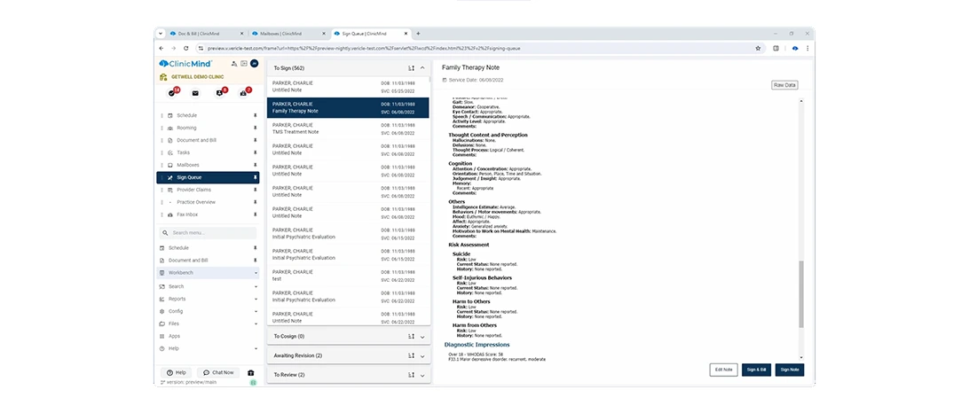The image size is (969, 413).
Task: Bookmark this page with the star icon
Action: coord(758,48)
